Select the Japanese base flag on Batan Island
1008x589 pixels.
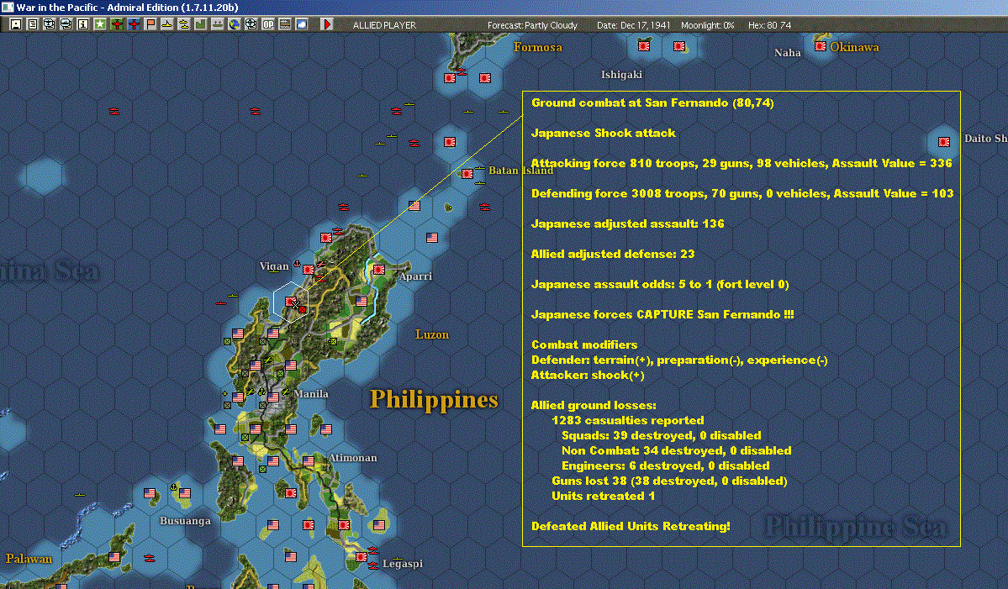[x=467, y=174]
